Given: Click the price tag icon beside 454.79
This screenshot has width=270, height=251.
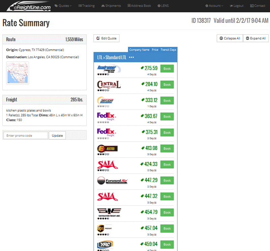Looking at the screenshot, I should click(142, 212).
